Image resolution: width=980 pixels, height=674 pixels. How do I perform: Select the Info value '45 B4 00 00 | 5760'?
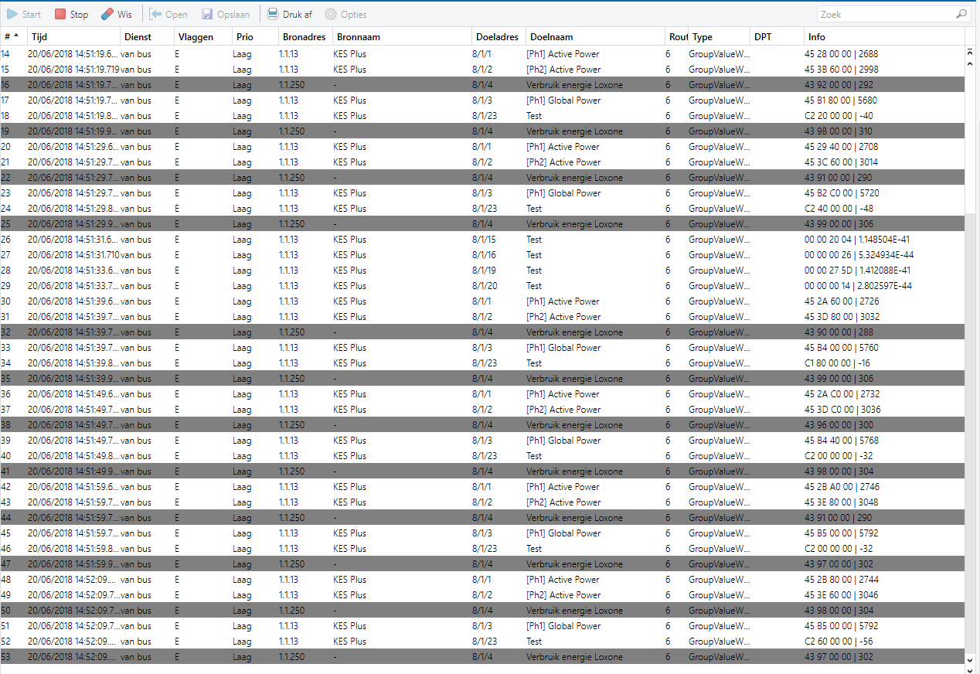point(841,348)
